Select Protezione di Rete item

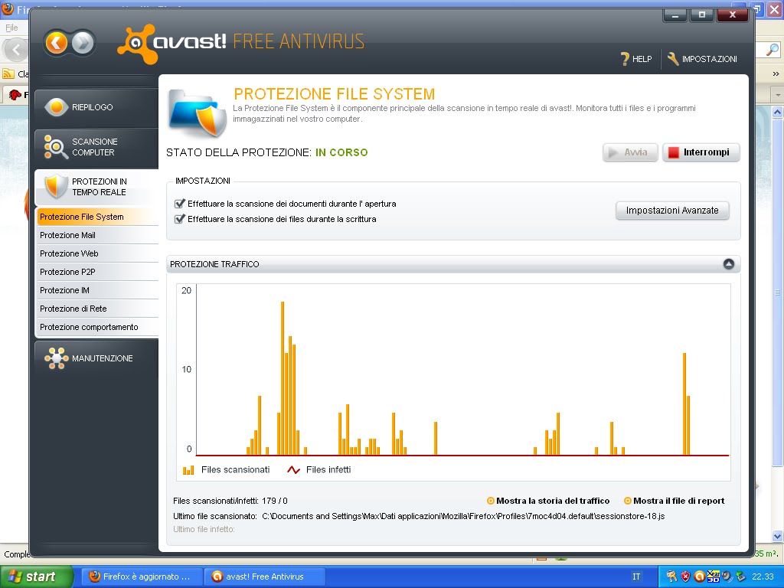pos(97,309)
